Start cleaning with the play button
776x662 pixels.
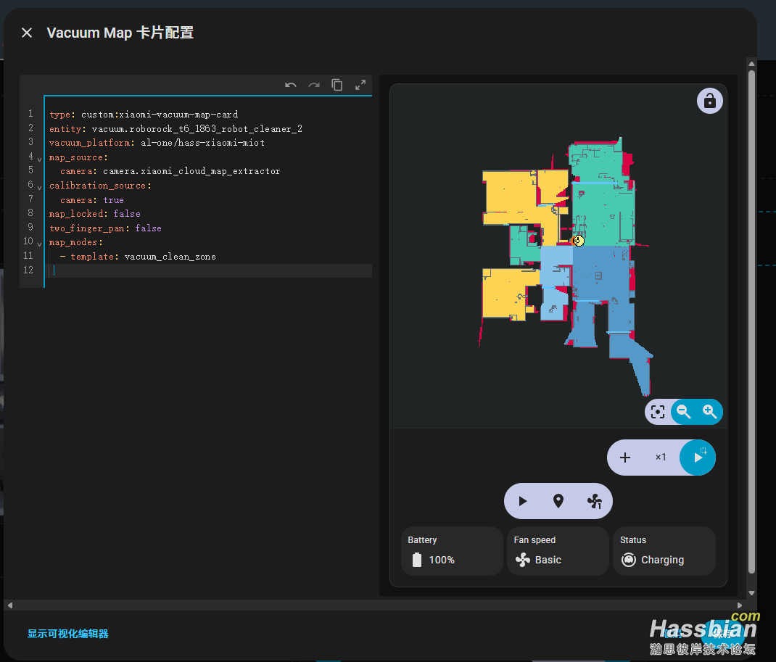point(523,501)
